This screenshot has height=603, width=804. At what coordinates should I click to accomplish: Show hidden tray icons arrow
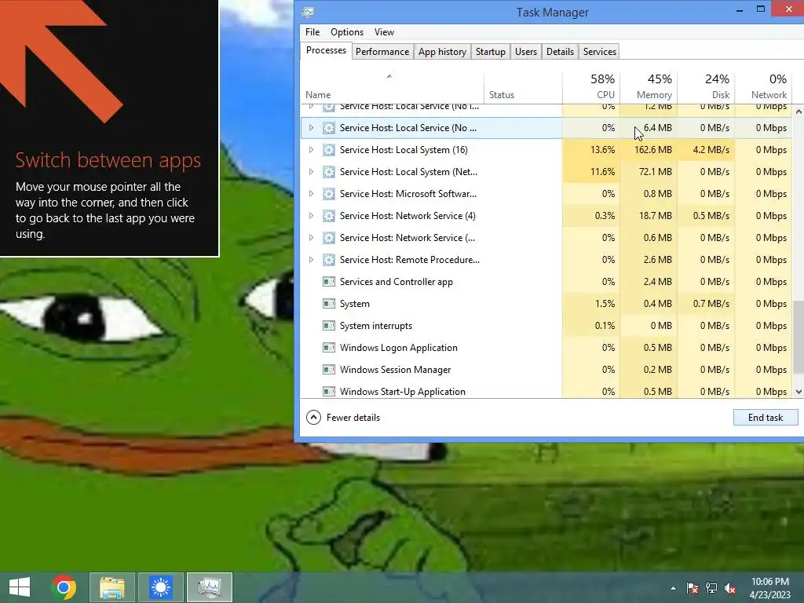pos(673,588)
